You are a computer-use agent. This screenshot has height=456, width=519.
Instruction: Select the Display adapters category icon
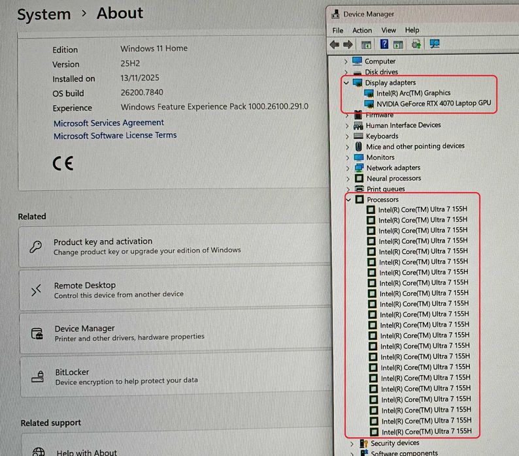pyautogui.click(x=358, y=83)
